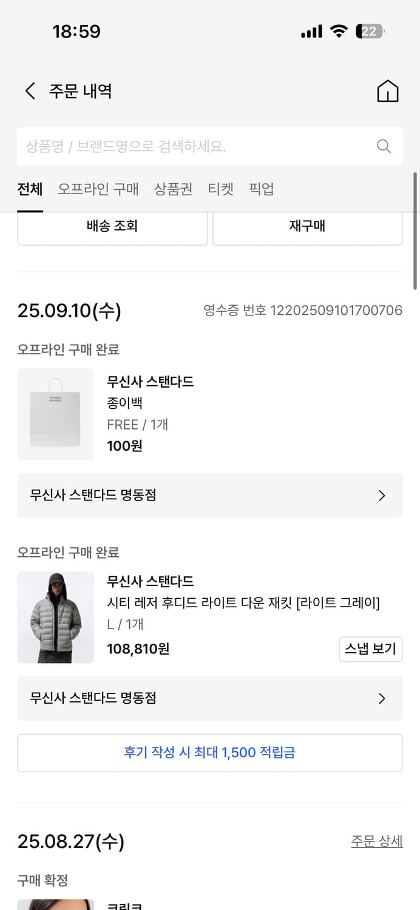Select the 전체 tab
The width and height of the screenshot is (420, 910).
point(30,189)
